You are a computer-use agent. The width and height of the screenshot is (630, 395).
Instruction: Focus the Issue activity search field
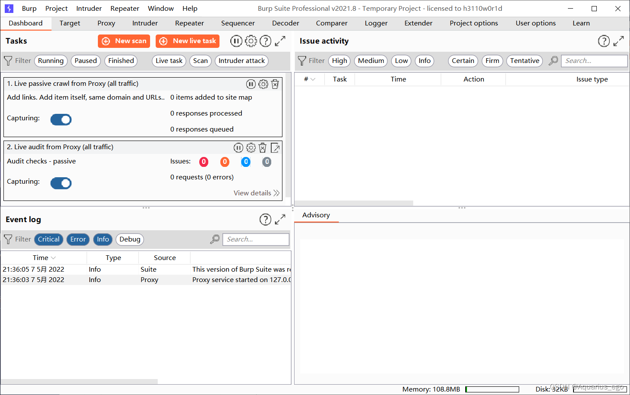tap(594, 61)
